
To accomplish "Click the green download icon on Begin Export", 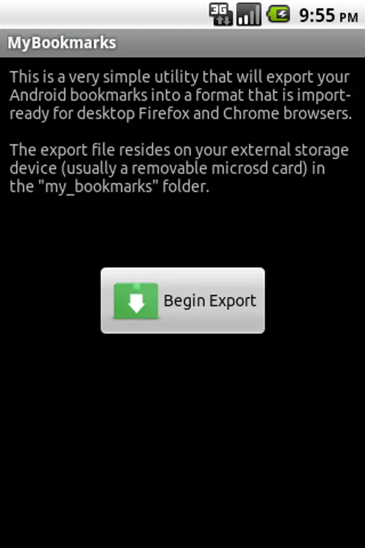I will point(136,301).
